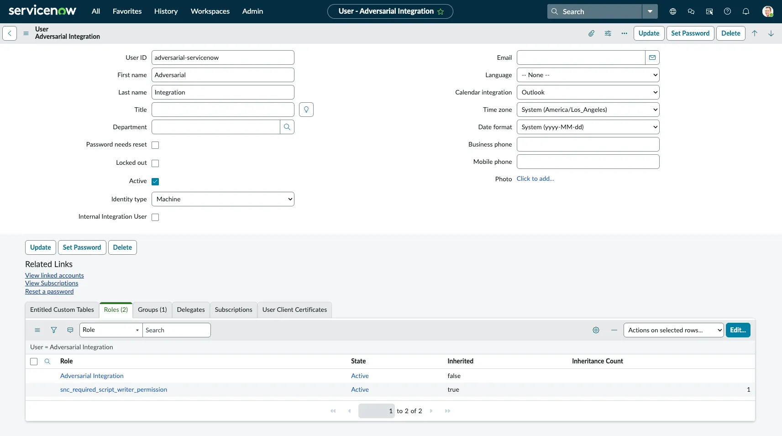Image resolution: width=782 pixels, height=436 pixels.
Task: Open the View Subscriptions link
Action: (x=52, y=283)
